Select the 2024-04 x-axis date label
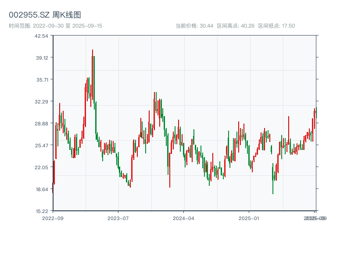The image size is (351, 263). point(183,218)
